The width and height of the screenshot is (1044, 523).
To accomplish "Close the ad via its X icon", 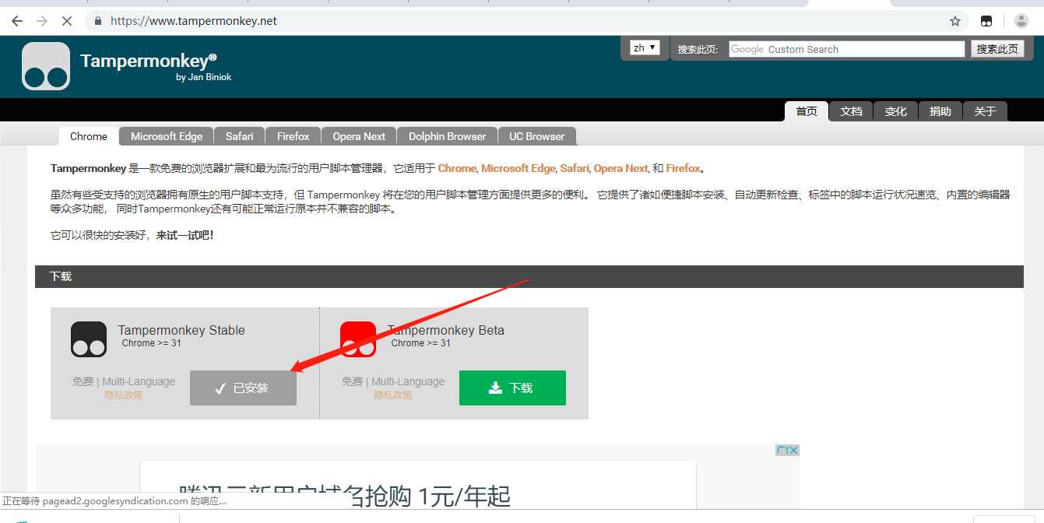I will tap(793, 450).
